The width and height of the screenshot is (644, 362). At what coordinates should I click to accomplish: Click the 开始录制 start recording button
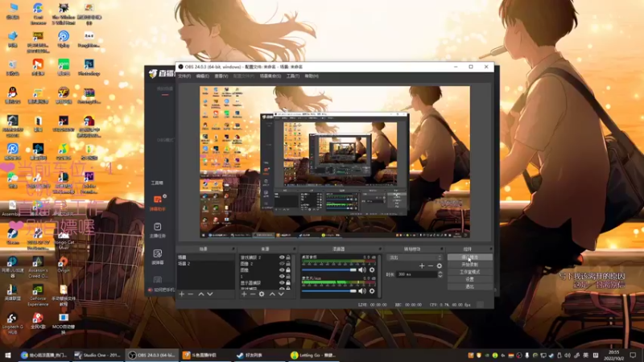coord(469,265)
